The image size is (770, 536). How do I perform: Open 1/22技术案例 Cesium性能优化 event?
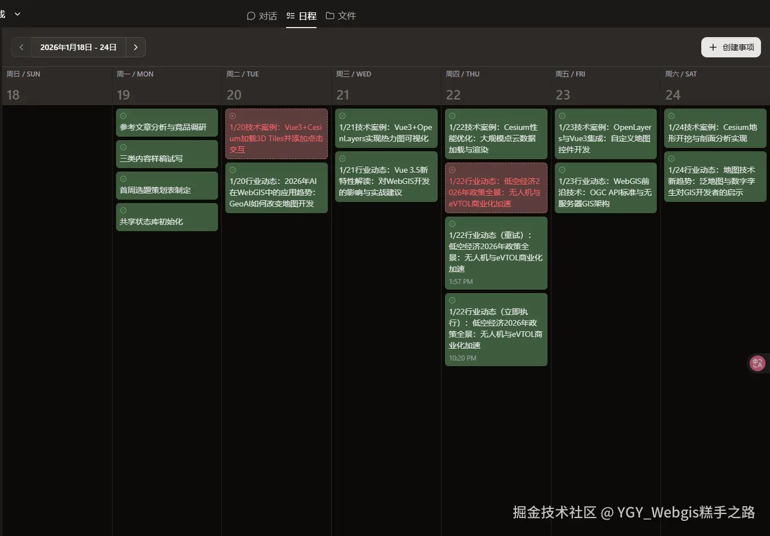click(x=496, y=134)
